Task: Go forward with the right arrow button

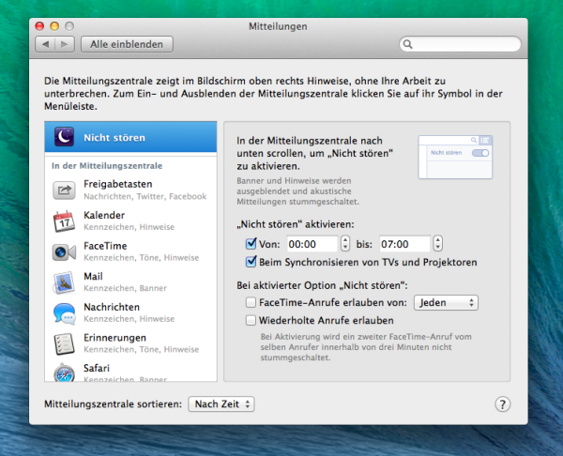Action: pyautogui.click(x=65, y=44)
